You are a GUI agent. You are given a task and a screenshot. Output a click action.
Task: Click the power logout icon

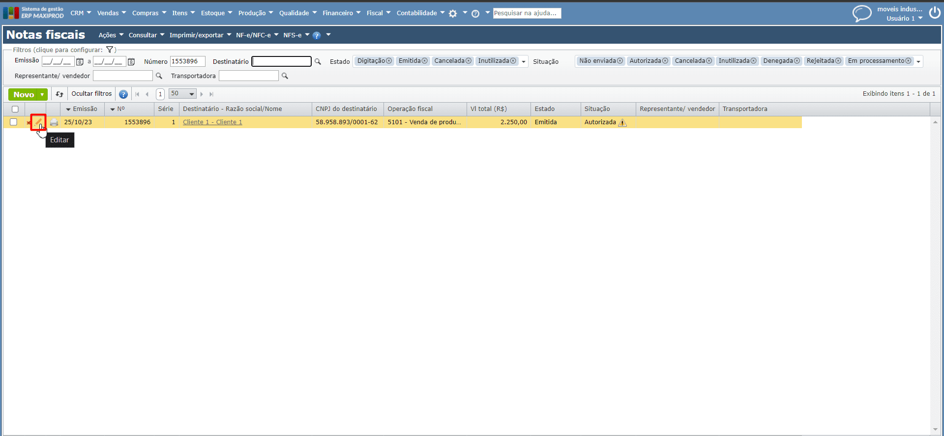935,13
